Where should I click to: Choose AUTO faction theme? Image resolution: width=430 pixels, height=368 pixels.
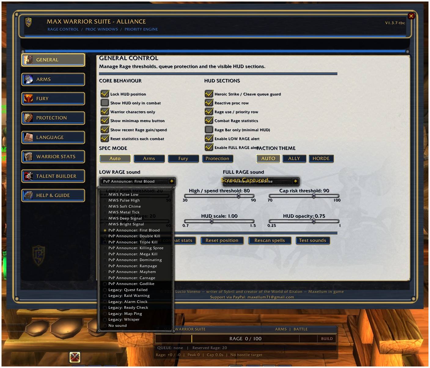[268, 158]
